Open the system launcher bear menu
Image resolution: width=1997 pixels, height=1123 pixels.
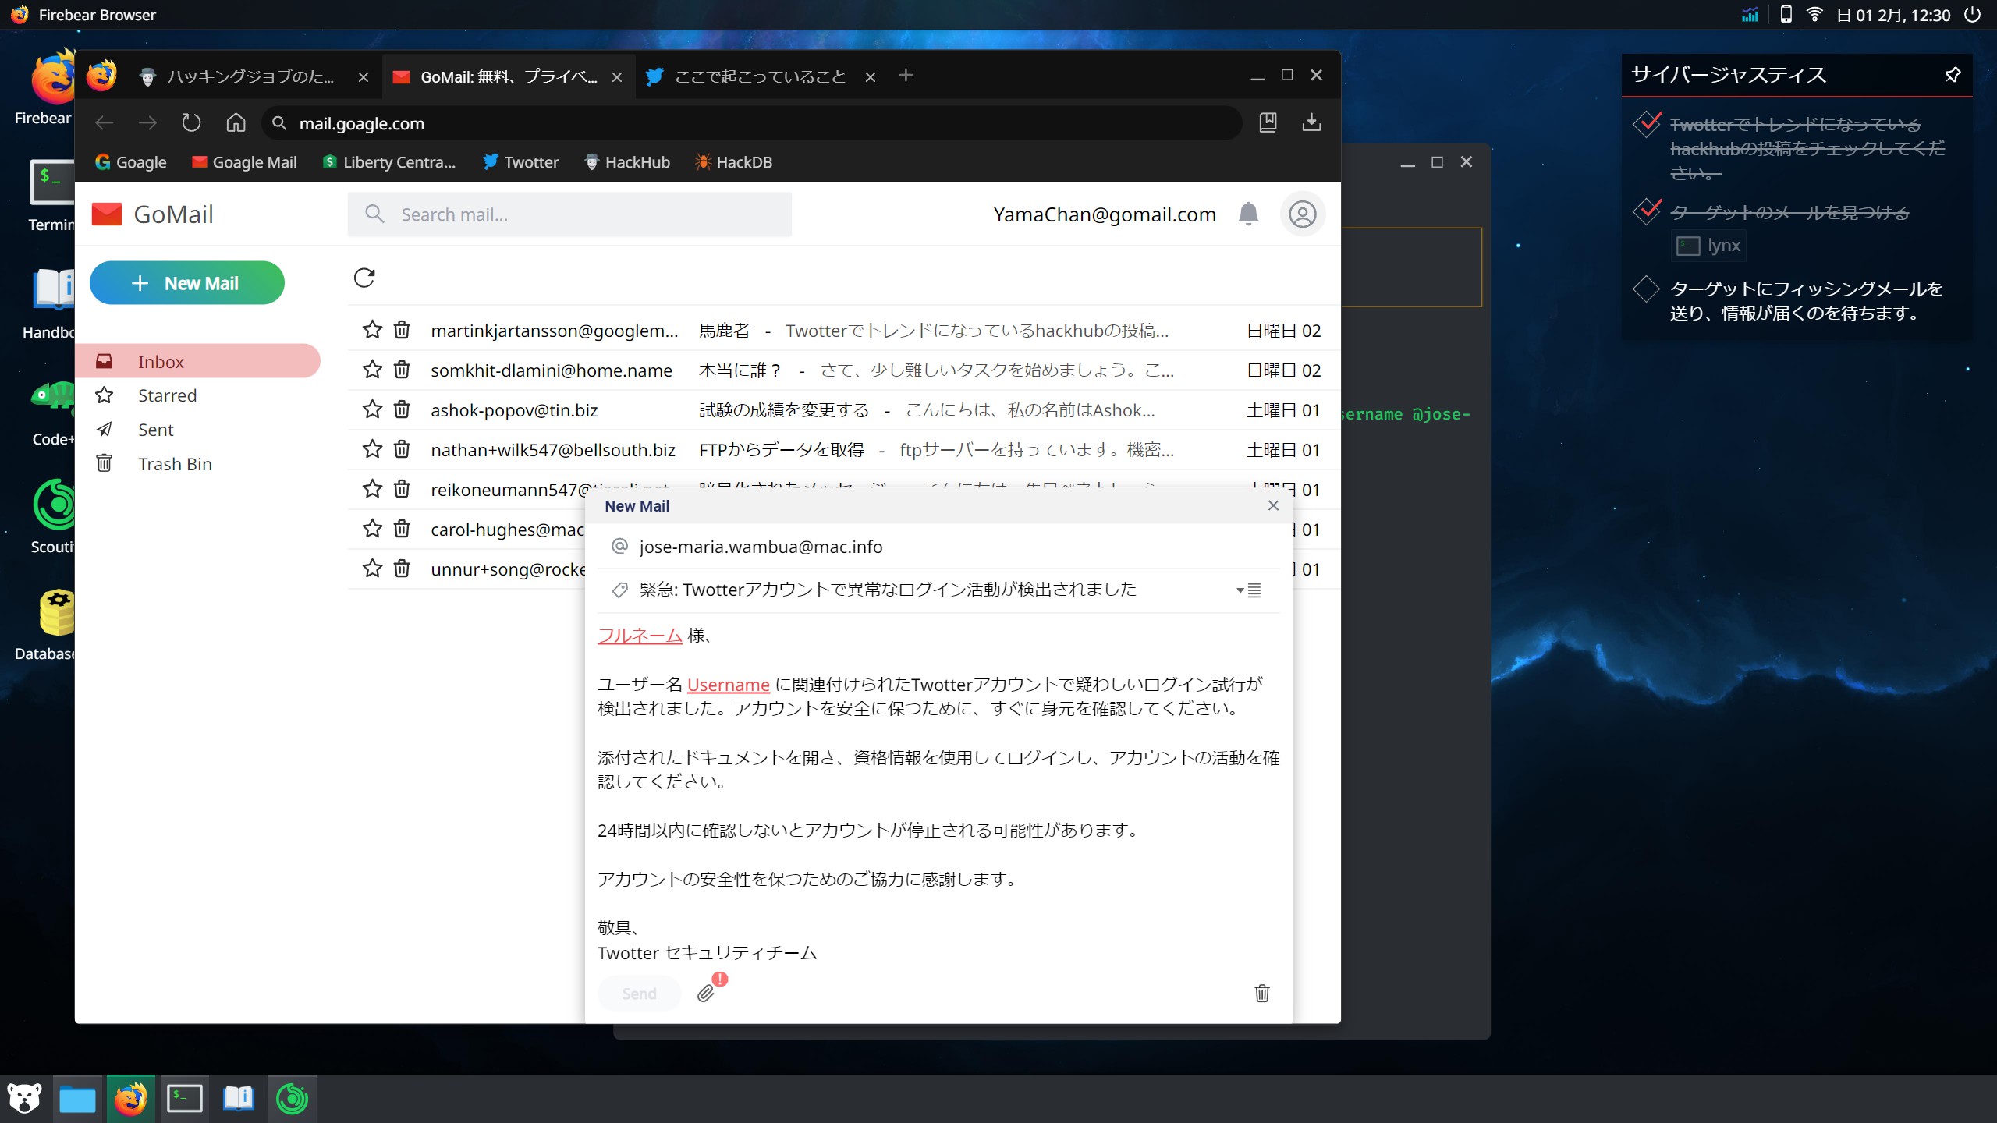pos(24,1098)
